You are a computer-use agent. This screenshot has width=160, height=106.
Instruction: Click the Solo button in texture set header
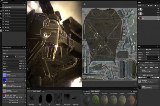point(25,5)
